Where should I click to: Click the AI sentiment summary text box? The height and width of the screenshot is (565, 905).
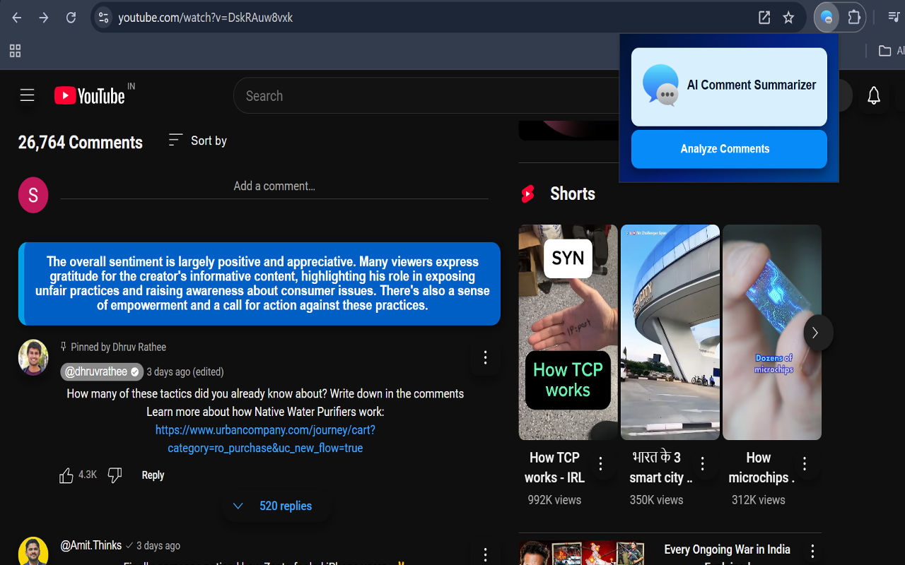pos(259,284)
